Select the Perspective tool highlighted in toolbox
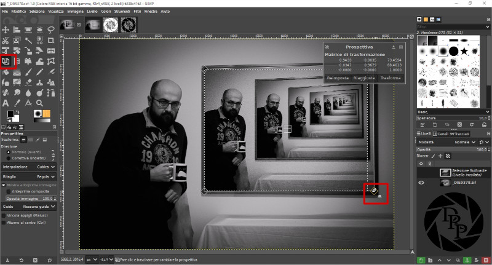 [6, 61]
